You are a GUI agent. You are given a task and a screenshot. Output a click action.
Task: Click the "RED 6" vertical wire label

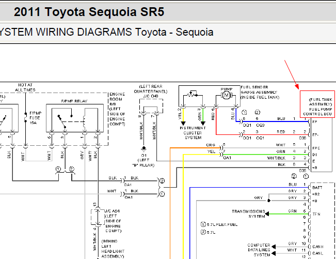(213, 114)
